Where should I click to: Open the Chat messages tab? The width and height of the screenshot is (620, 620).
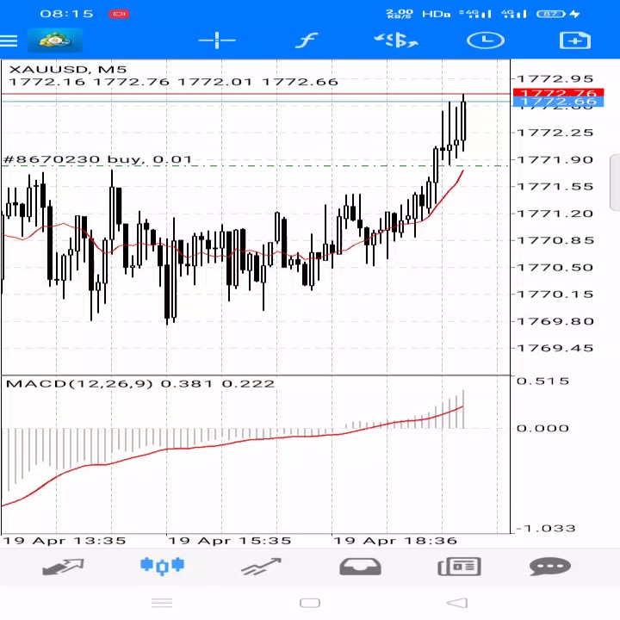pyautogui.click(x=550, y=567)
